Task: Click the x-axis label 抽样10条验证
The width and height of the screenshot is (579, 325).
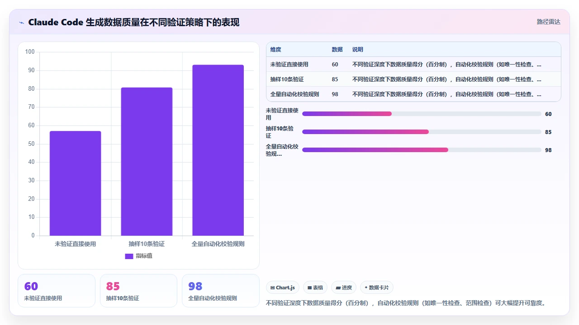Action: [147, 244]
